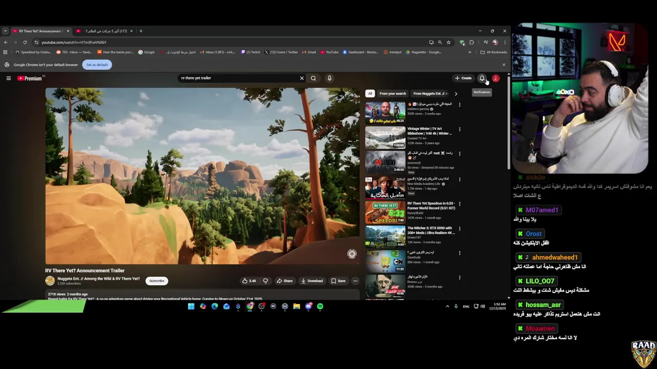Image resolution: width=657 pixels, height=369 pixels.
Task: Open the Create video button
Action: (463, 78)
